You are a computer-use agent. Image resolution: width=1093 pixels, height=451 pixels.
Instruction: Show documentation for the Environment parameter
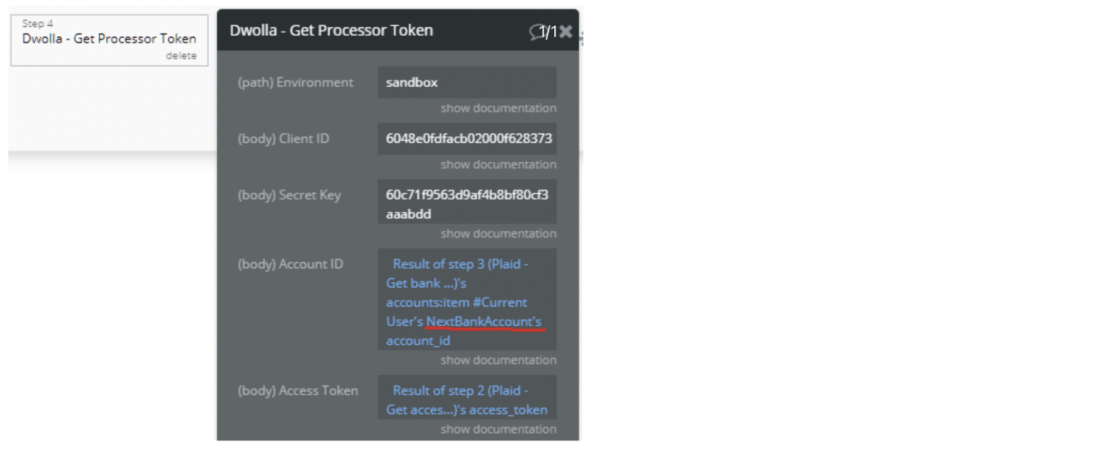[x=498, y=108]
